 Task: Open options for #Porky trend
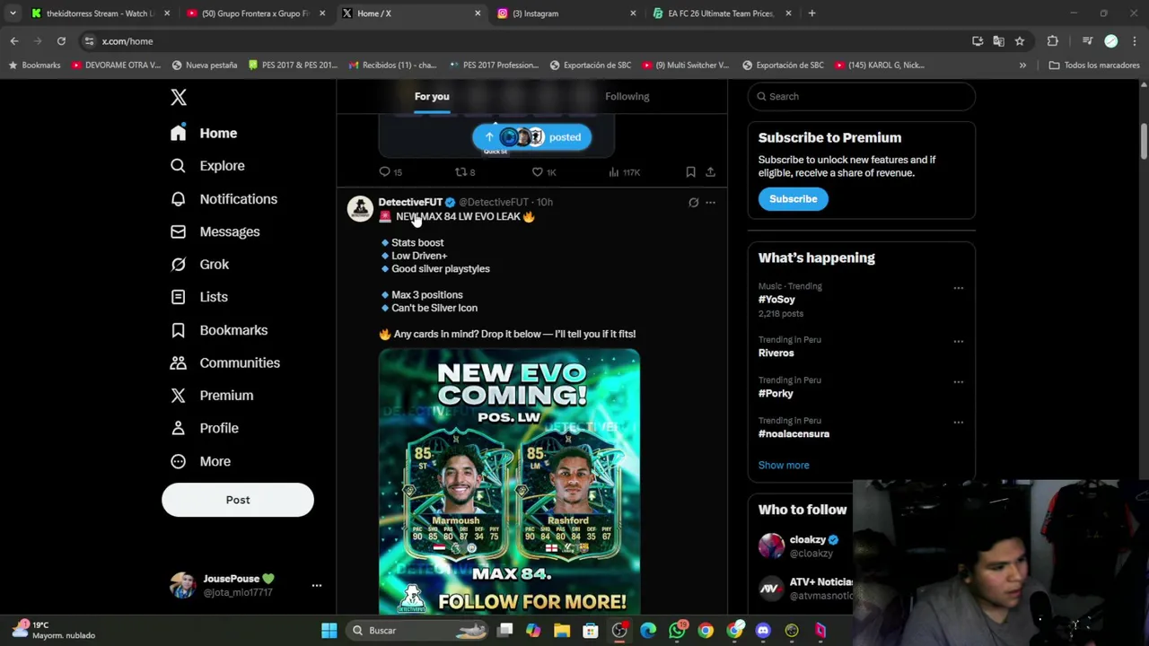(958, 382)
